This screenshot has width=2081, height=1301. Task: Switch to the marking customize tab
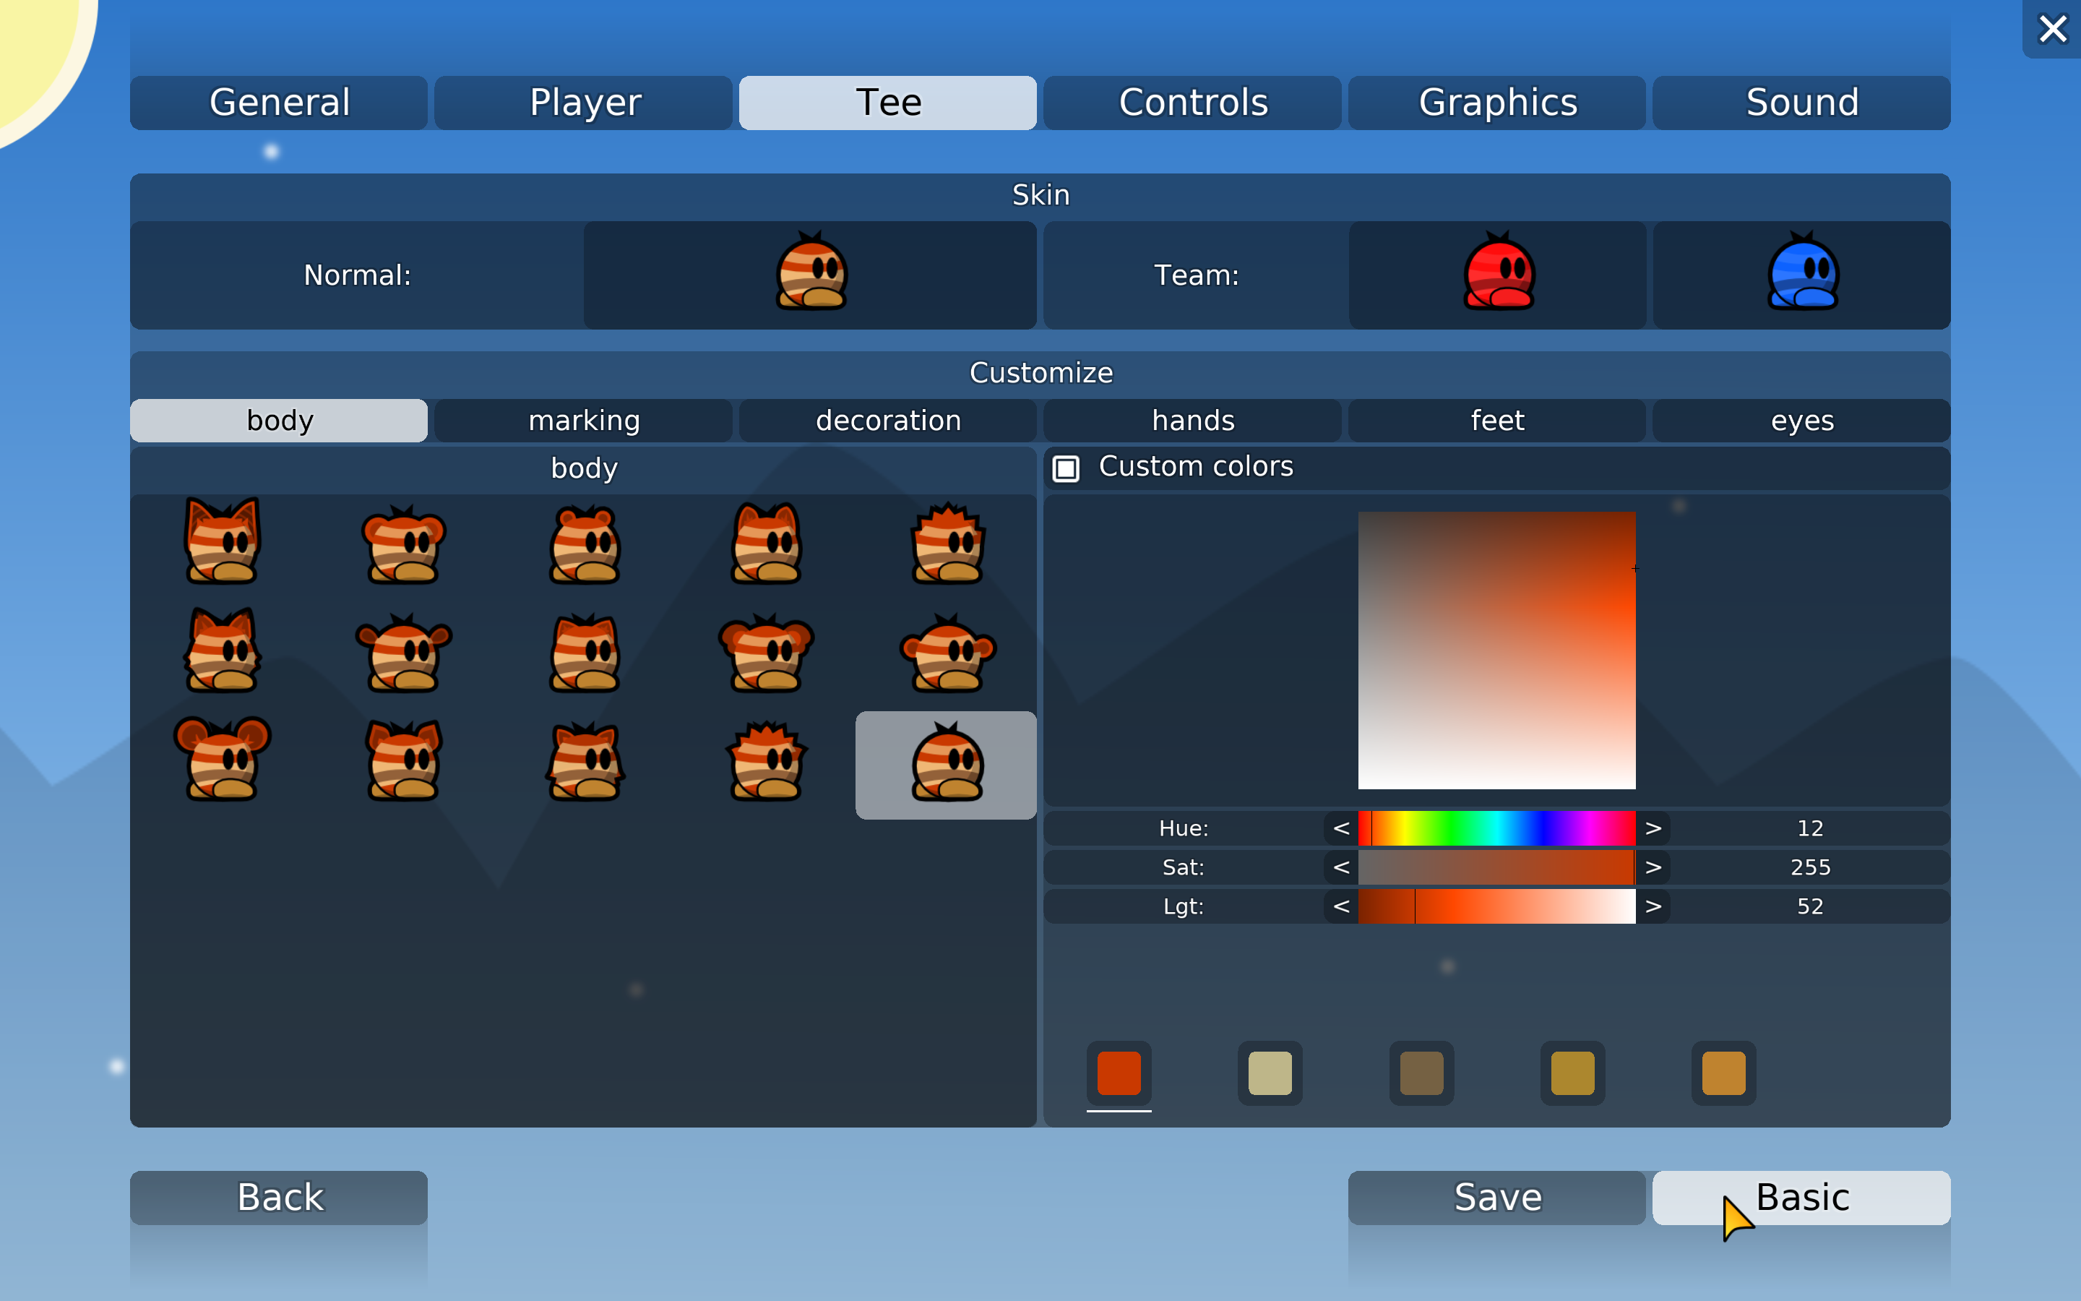coord(584,421)
